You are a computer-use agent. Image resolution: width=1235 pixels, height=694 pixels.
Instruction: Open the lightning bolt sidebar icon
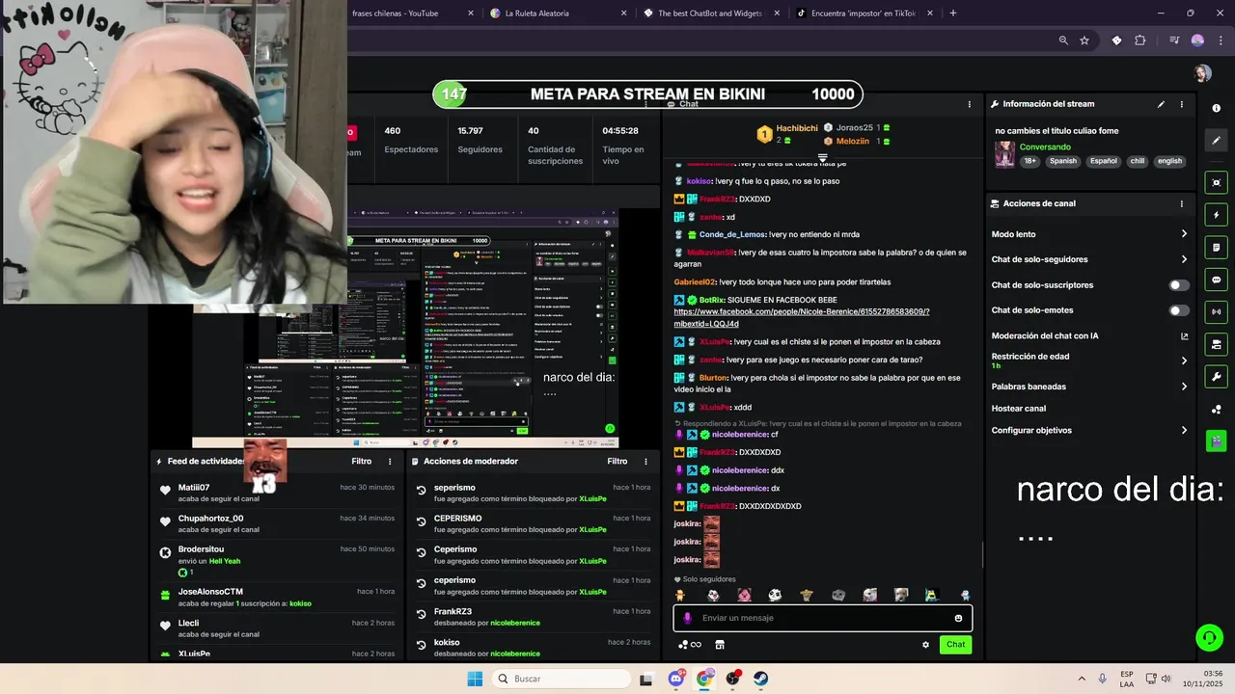tap(1216, 215)
